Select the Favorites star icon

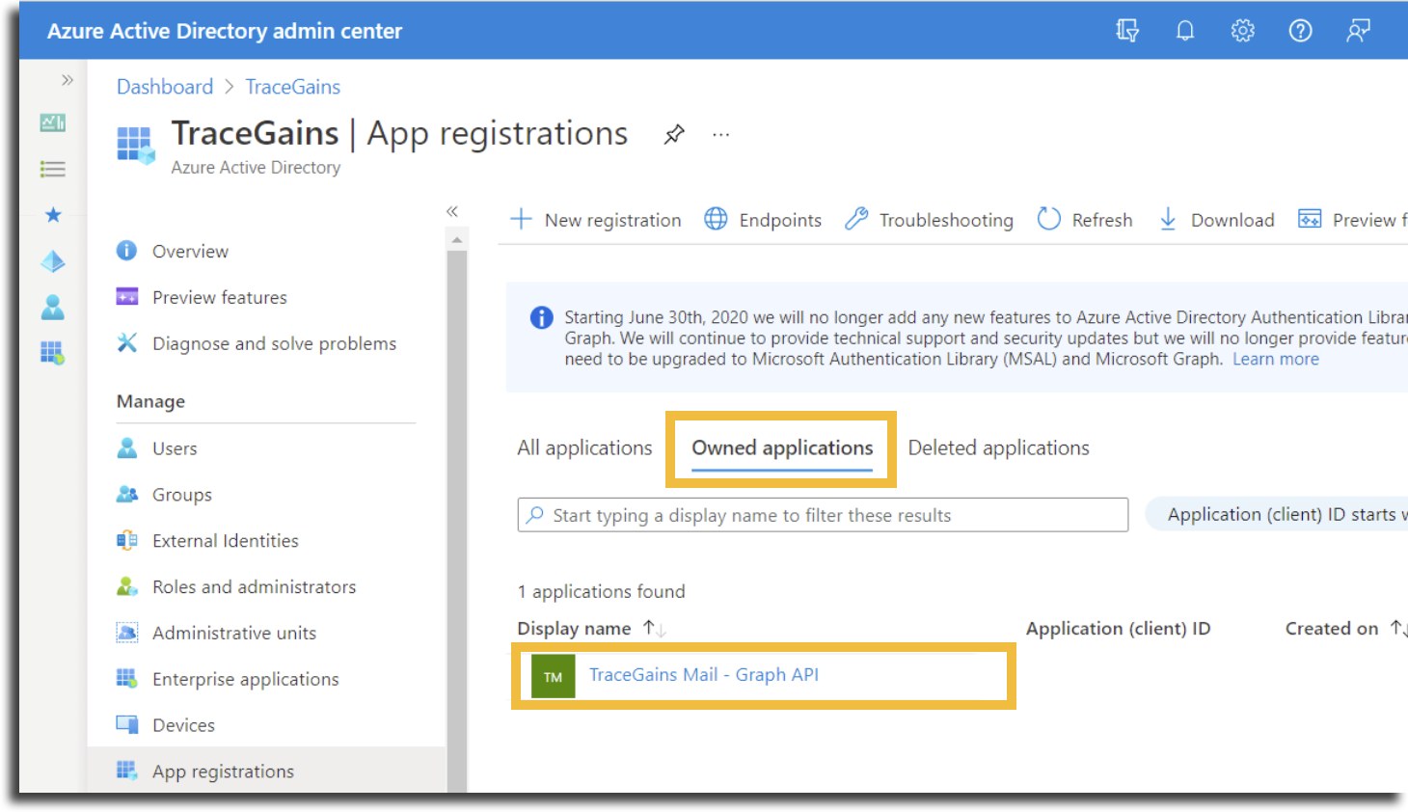(53, 215)
